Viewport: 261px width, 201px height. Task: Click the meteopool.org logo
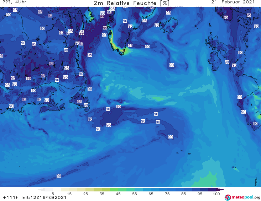[x=242, y=197]
